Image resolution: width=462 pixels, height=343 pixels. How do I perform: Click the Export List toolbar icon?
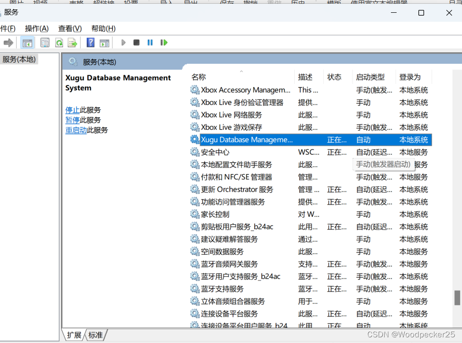point(72,43)
